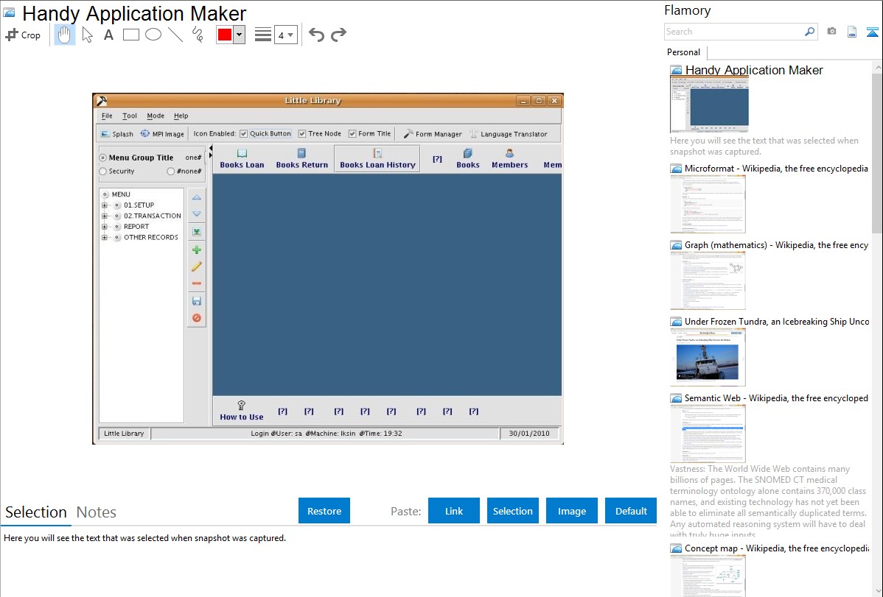Screen dimensions: 883x597
Task: Click the Splash toolbar button
Action: click(x=117, y=134)
